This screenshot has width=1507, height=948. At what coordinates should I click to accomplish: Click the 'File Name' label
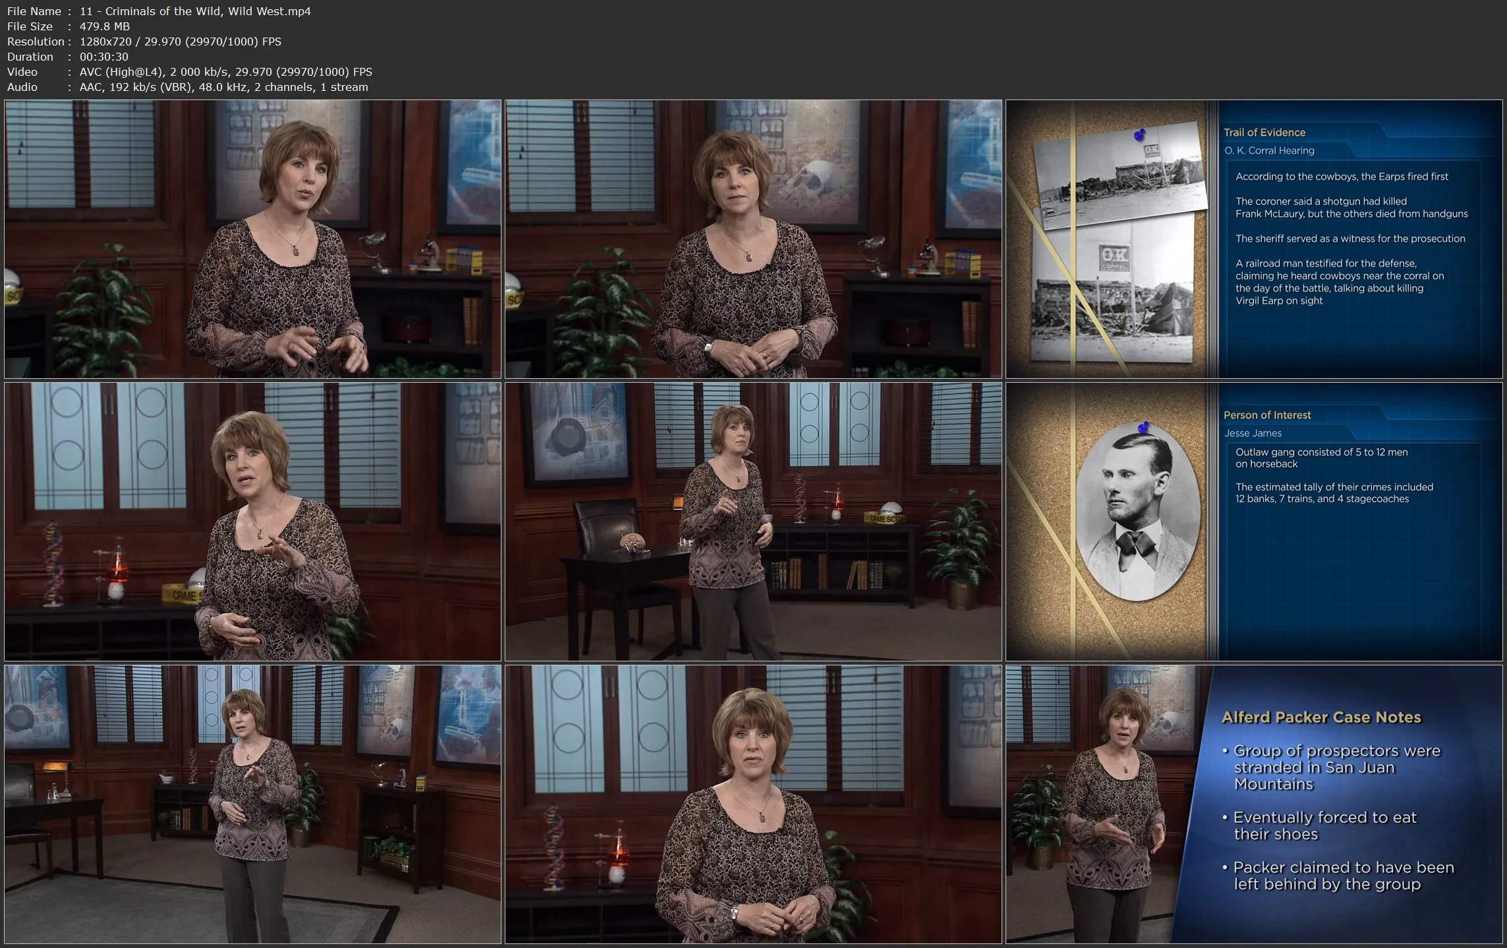[34, 11]
